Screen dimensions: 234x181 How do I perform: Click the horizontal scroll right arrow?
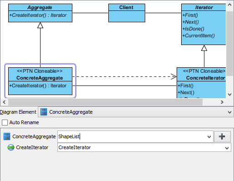point(222,102)
